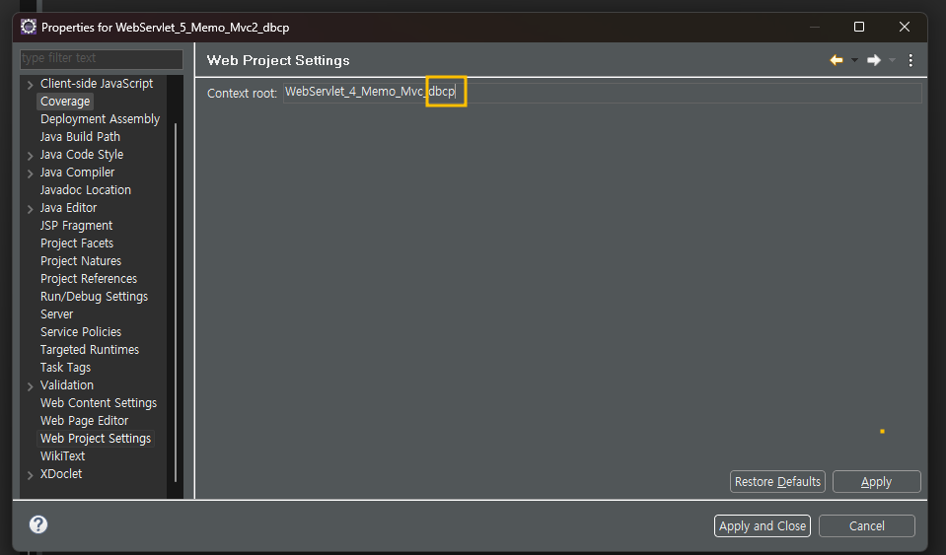This screenshot has height=555, width=946.
Task: Open Javadoc Location page
Action: pyautogui.click(x=86, y=190)
